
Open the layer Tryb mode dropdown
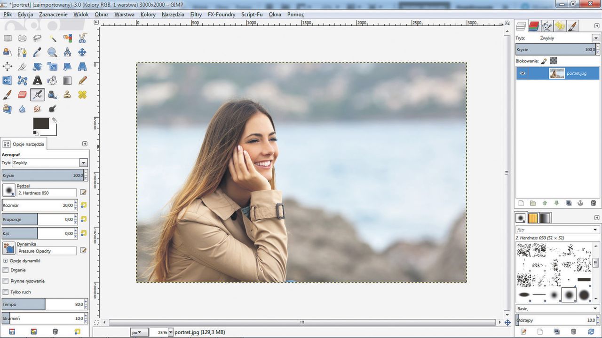click(x=596, y=38)
